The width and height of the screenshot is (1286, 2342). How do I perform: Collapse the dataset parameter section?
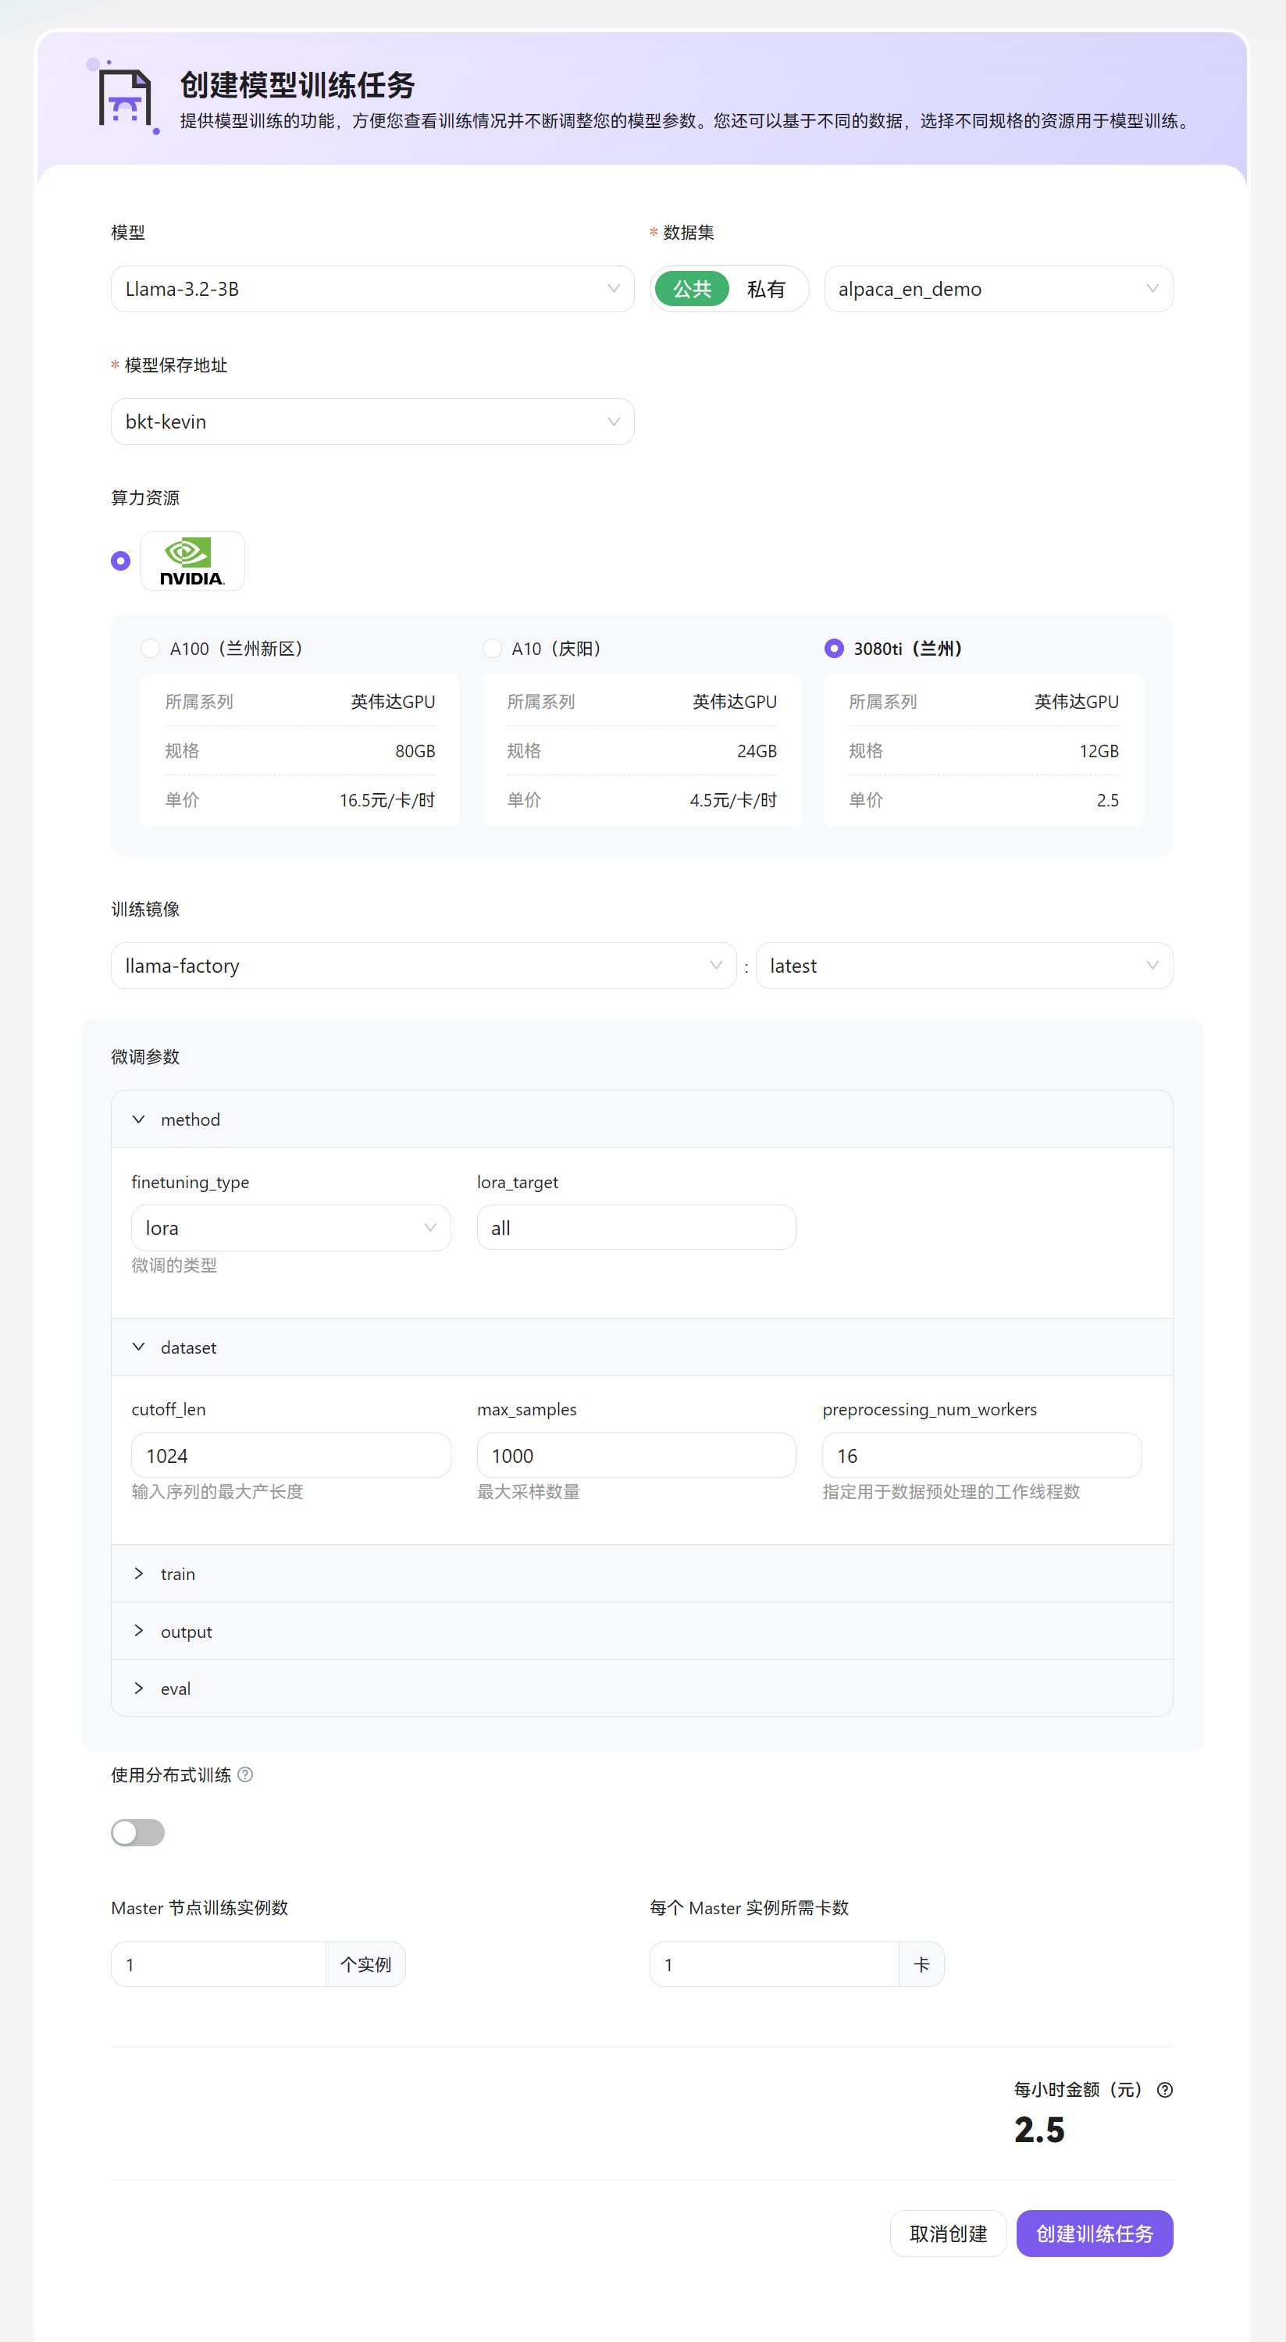(x=642, y=1347)
